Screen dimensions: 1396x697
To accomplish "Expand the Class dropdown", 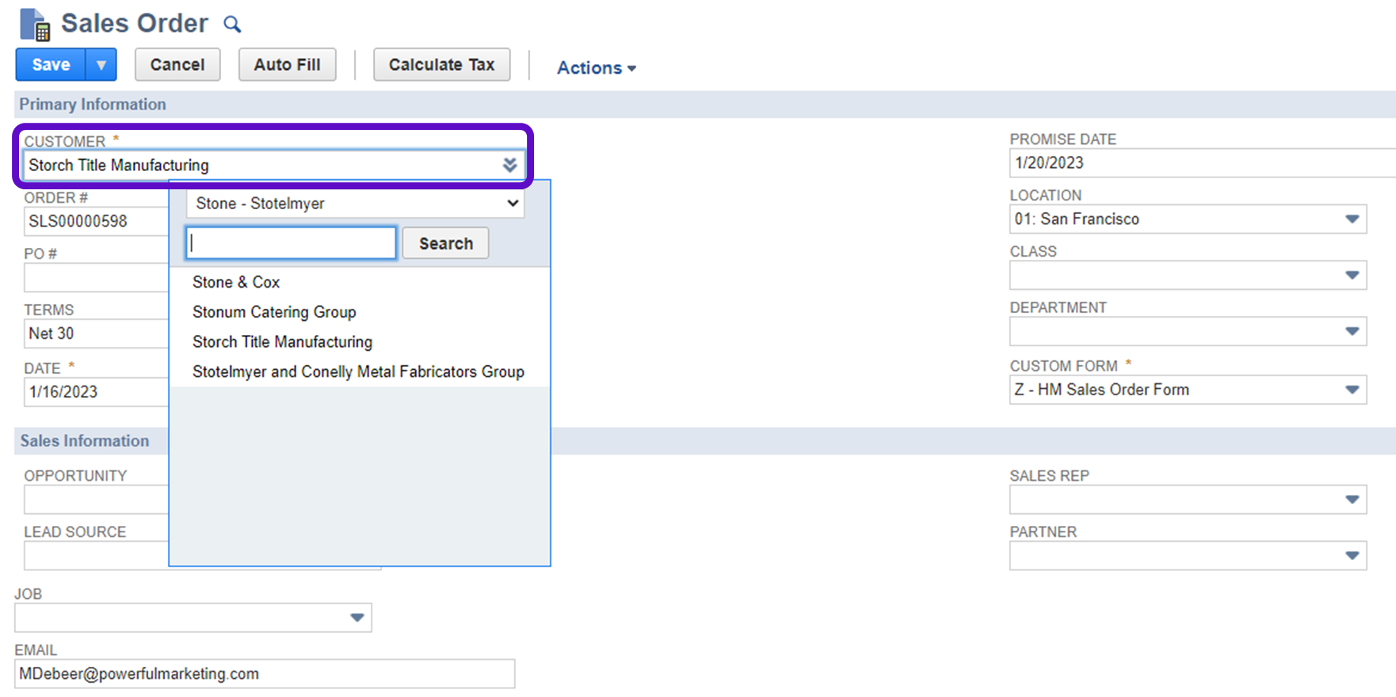I will point(1352,276).
